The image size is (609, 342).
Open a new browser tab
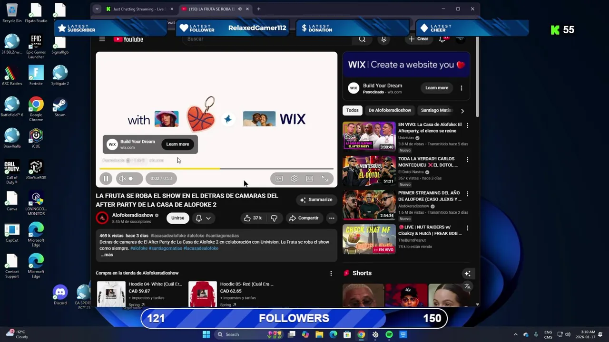click(259, 9)
